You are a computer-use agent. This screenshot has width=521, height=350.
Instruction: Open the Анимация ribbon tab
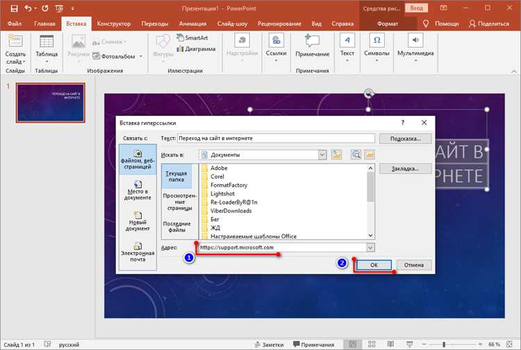tap(192, 24)
